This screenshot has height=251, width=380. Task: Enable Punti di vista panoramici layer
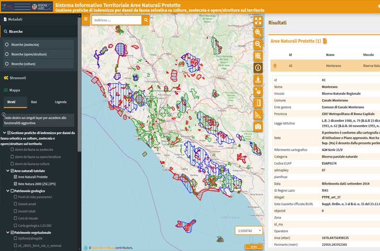[x=16, y=197]
